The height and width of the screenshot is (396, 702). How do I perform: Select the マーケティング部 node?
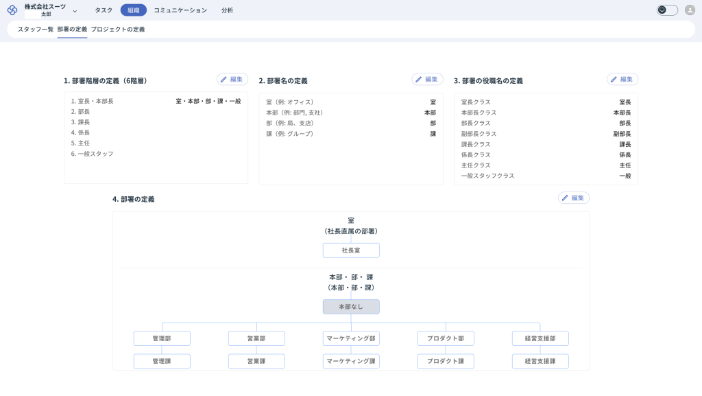coord(351,338)
